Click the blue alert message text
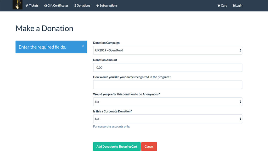The image size is (268, 160). [x=42, y=47]
